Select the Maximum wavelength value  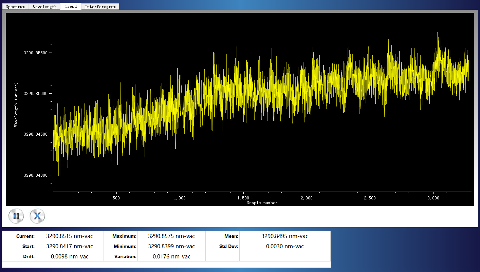[171, 236]
